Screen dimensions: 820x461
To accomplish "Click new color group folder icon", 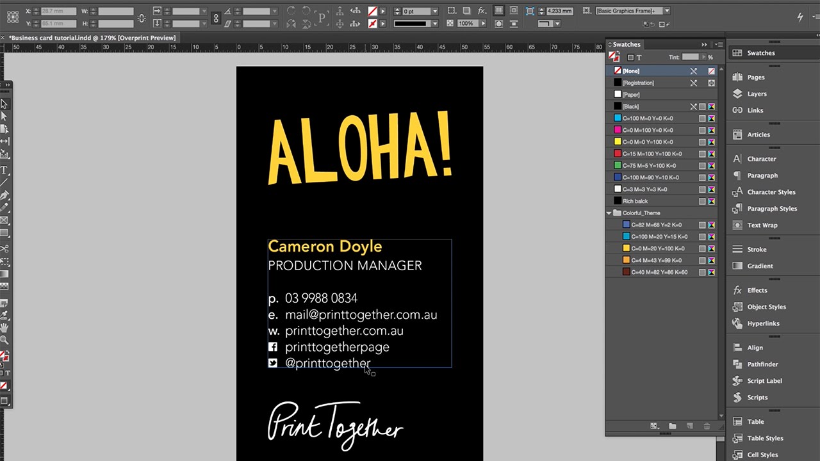I will (672, 426).
